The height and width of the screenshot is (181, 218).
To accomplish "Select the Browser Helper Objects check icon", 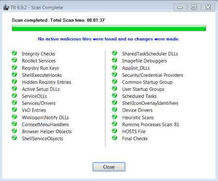I will pos(15,131).
